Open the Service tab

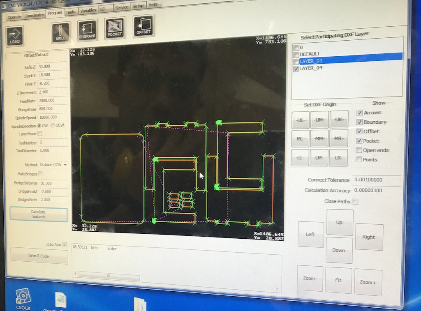click(122, 7)
